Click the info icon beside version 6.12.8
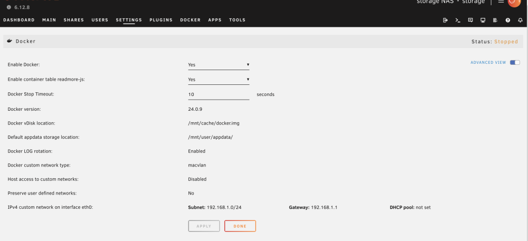The image size is (528, 241). tap(9, 7)
